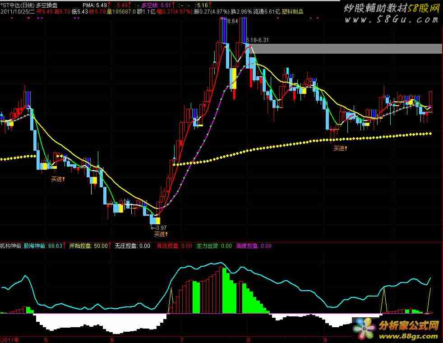Click the 6.64 peak price label
This screenshot has height=343, width=443.
pos(232,21)
